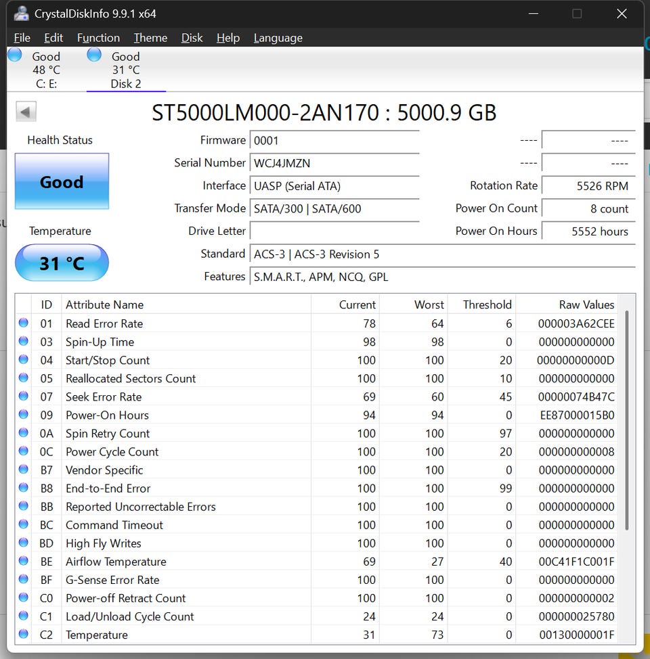The height and width of the screenshot is (659, 650).
Task: Open the Disk menu
Action: 192,38
